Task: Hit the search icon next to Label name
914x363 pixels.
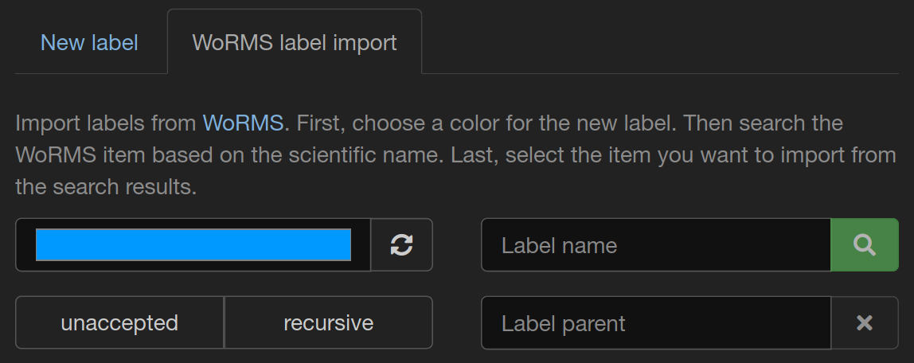Action: point(864,245)
